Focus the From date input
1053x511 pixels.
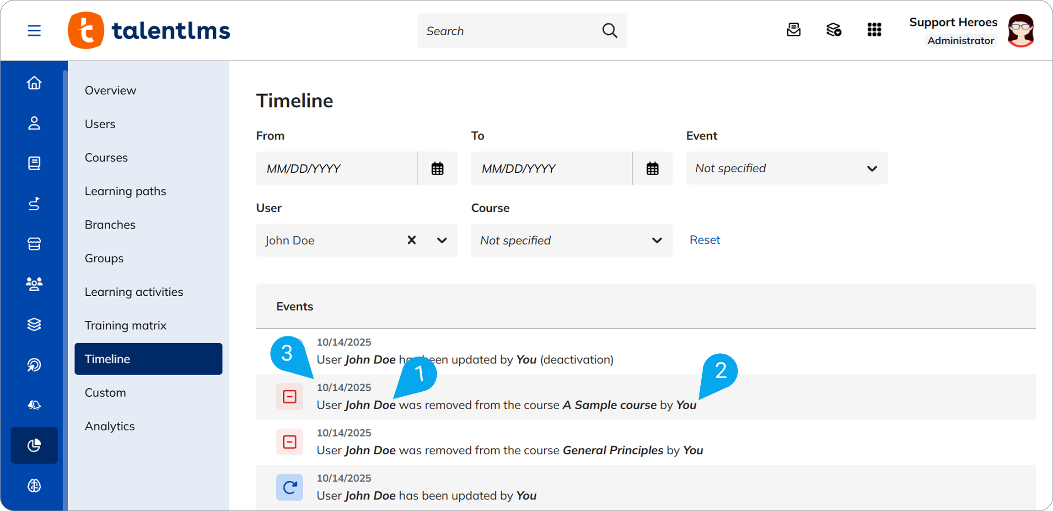(x=337, y=169)
